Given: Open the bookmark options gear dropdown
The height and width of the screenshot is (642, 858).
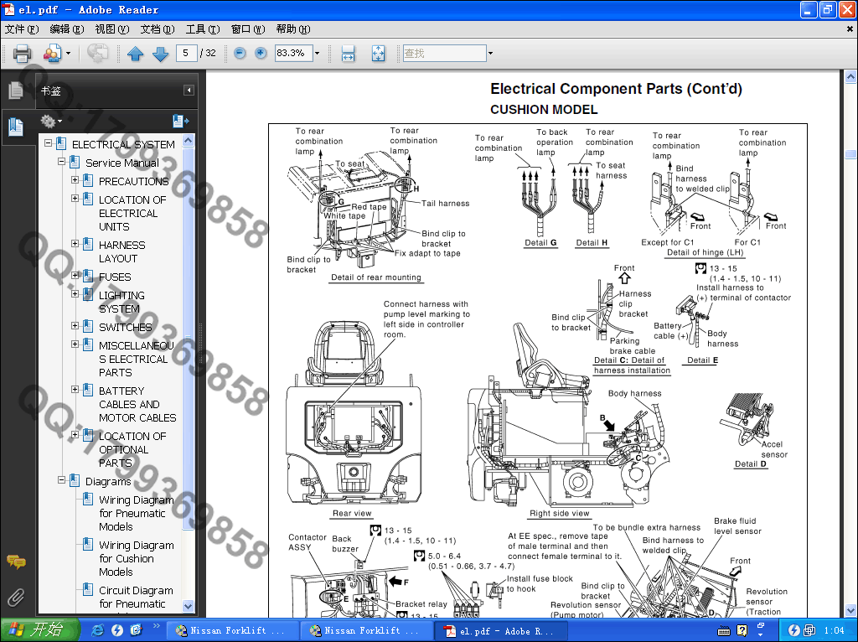Looking at the screenshot, I should point(51,122).
